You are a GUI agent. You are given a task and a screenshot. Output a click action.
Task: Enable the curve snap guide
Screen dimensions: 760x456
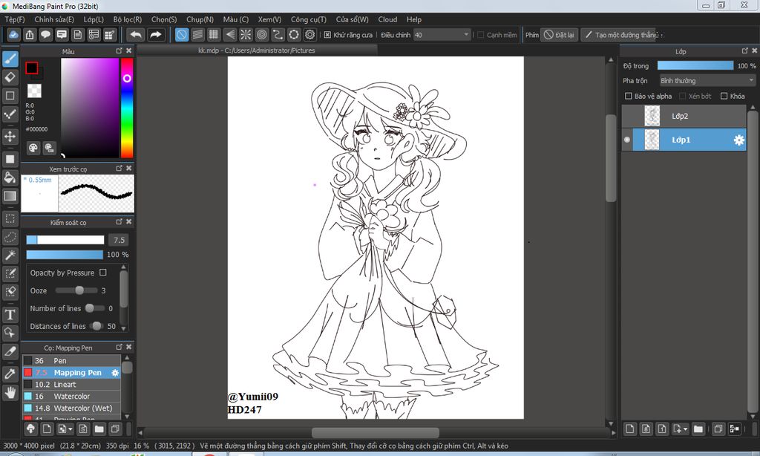[278, 35]
